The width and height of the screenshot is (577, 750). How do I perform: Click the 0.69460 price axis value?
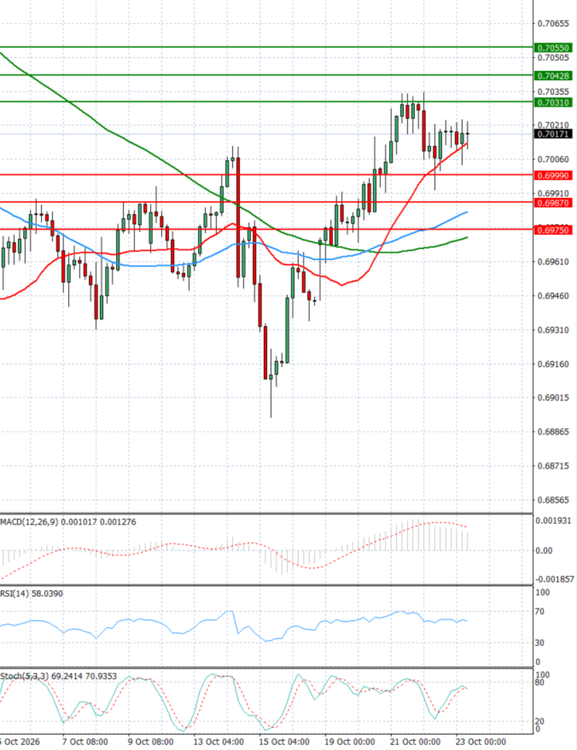pos(553,295)
